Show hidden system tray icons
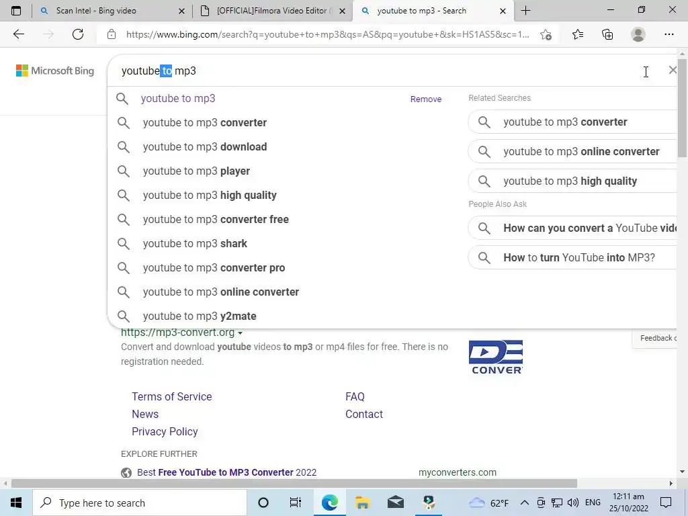The height and width of the screenshot is (516, 688). 524,503
